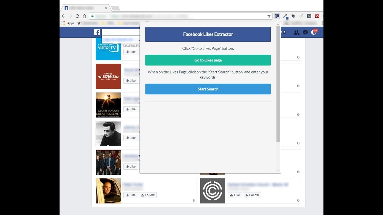Click the Start Search button
The height and width of the screenshot is (215, 383).
tap(208, 89)
